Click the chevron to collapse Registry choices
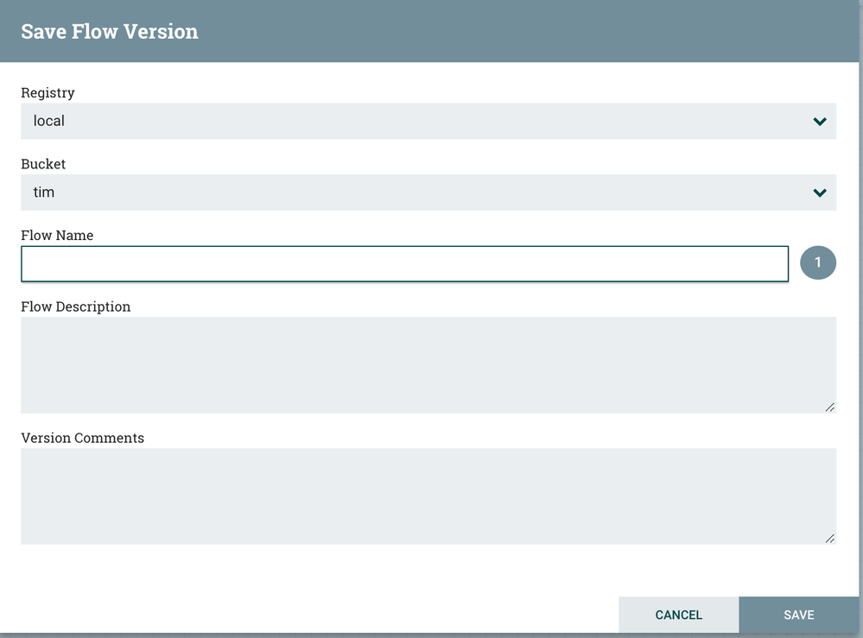The image size is (863, 638). 820,121
